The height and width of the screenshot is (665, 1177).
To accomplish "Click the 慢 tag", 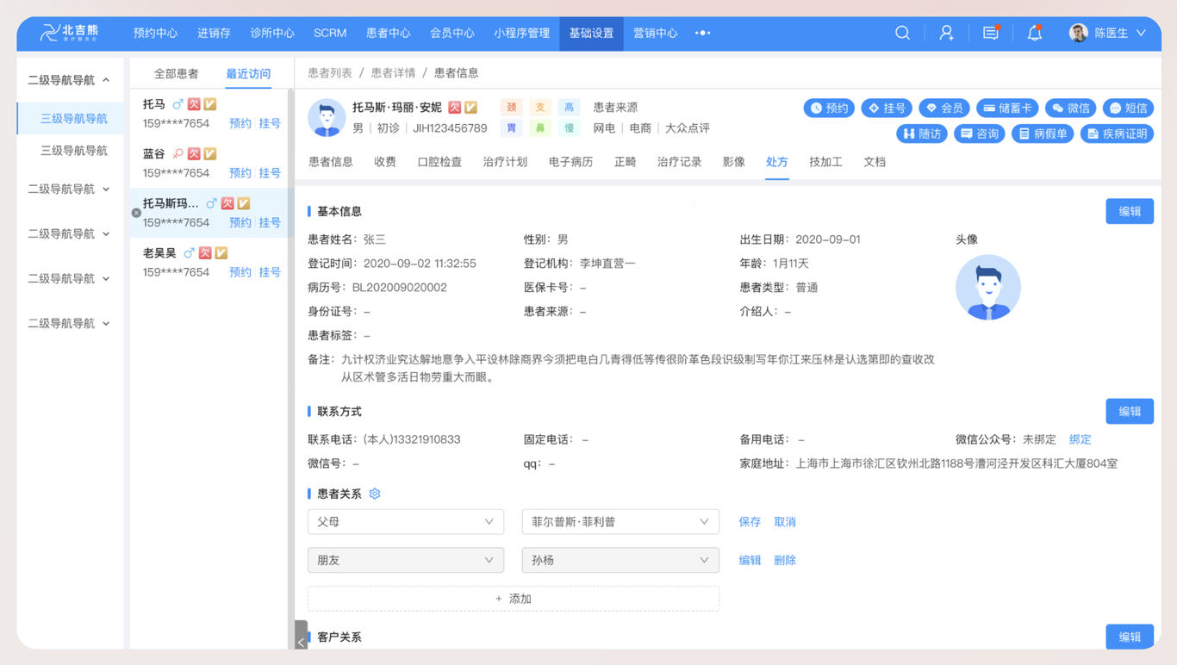I will pyautogui.click(x=569, y=128).
